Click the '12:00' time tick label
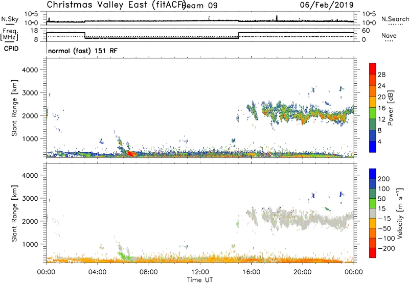Viewport: 409px width, 283px height. coord(200,272)
